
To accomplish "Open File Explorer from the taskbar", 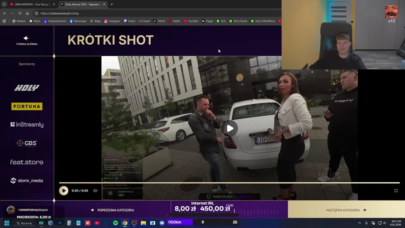I will [x=143, y=223].
